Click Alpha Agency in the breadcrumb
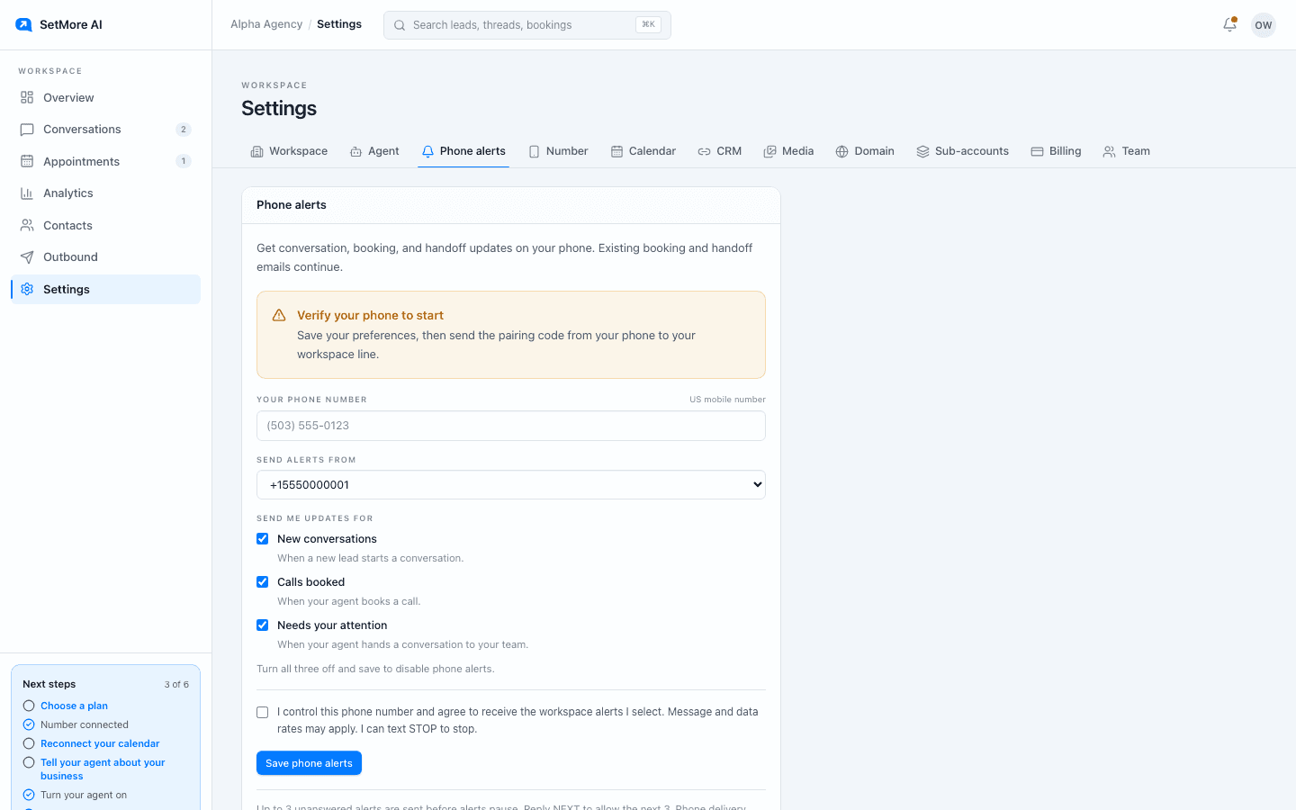This screenshot has width=1296, height=810. pyautogui.click(x=266, y=24)
